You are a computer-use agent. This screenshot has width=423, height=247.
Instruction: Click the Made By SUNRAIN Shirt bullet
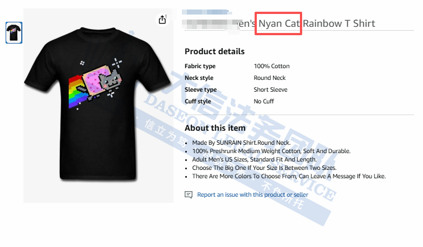(242, 142)
